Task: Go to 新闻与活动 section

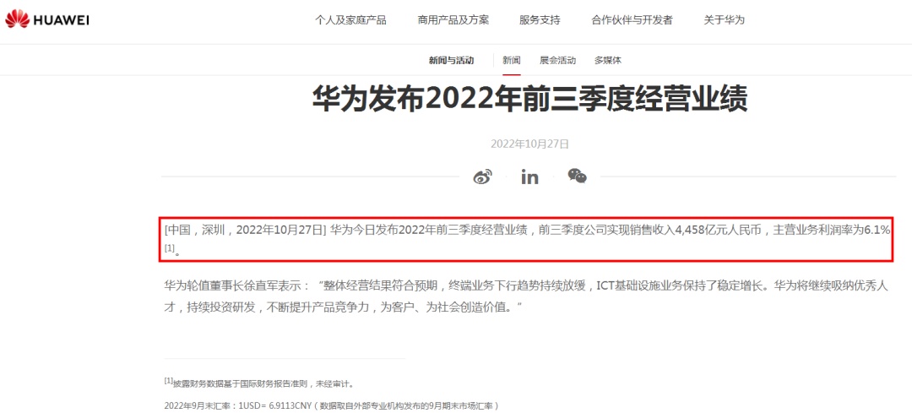Action: pyautogui.click(x=451, y=60)
